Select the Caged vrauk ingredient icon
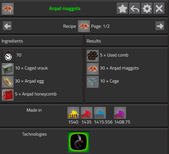The image size is (169, 154). [x=7, y=69]
